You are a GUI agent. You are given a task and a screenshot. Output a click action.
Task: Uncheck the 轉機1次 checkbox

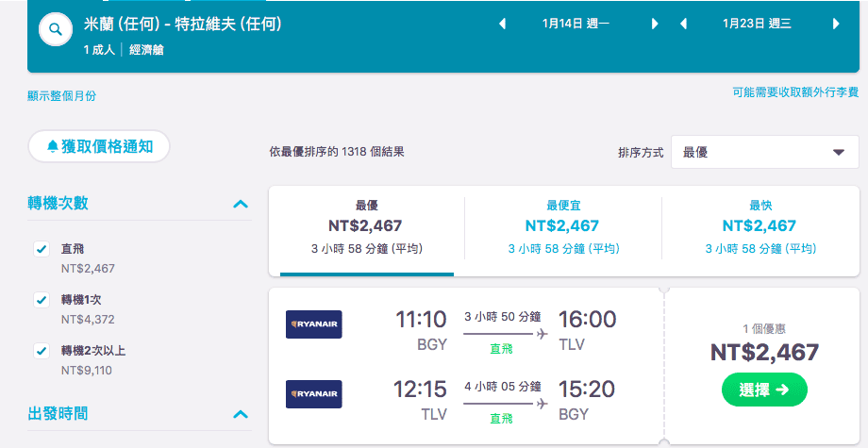(x=42, y=300)
